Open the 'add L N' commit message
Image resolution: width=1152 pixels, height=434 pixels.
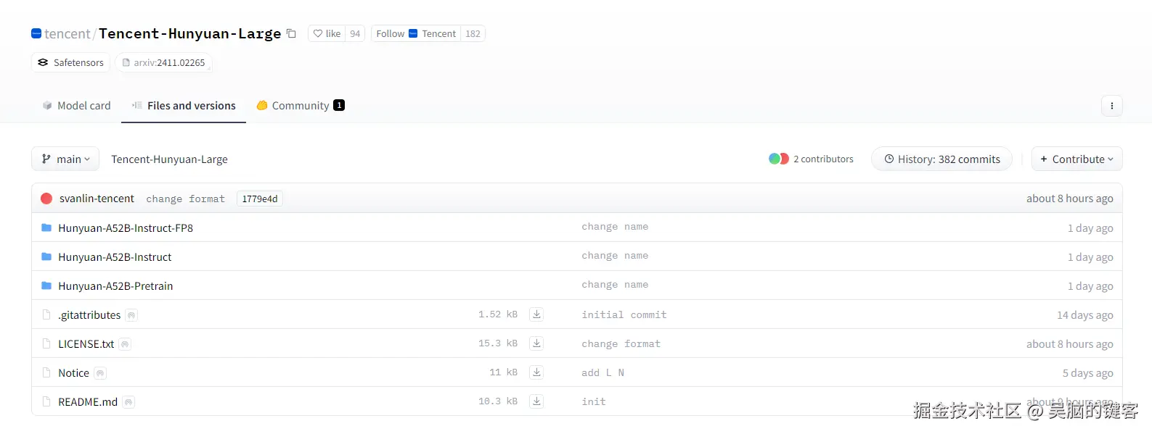click(x=602, y=372)
